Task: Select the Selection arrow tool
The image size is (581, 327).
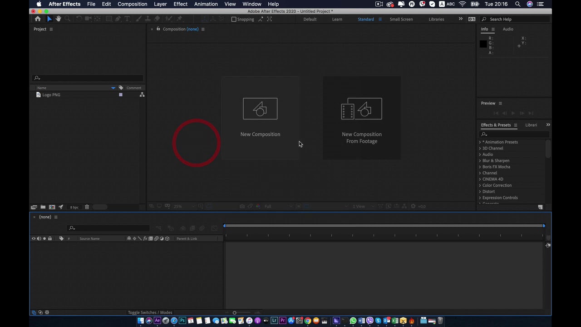Action: (49, 19)
